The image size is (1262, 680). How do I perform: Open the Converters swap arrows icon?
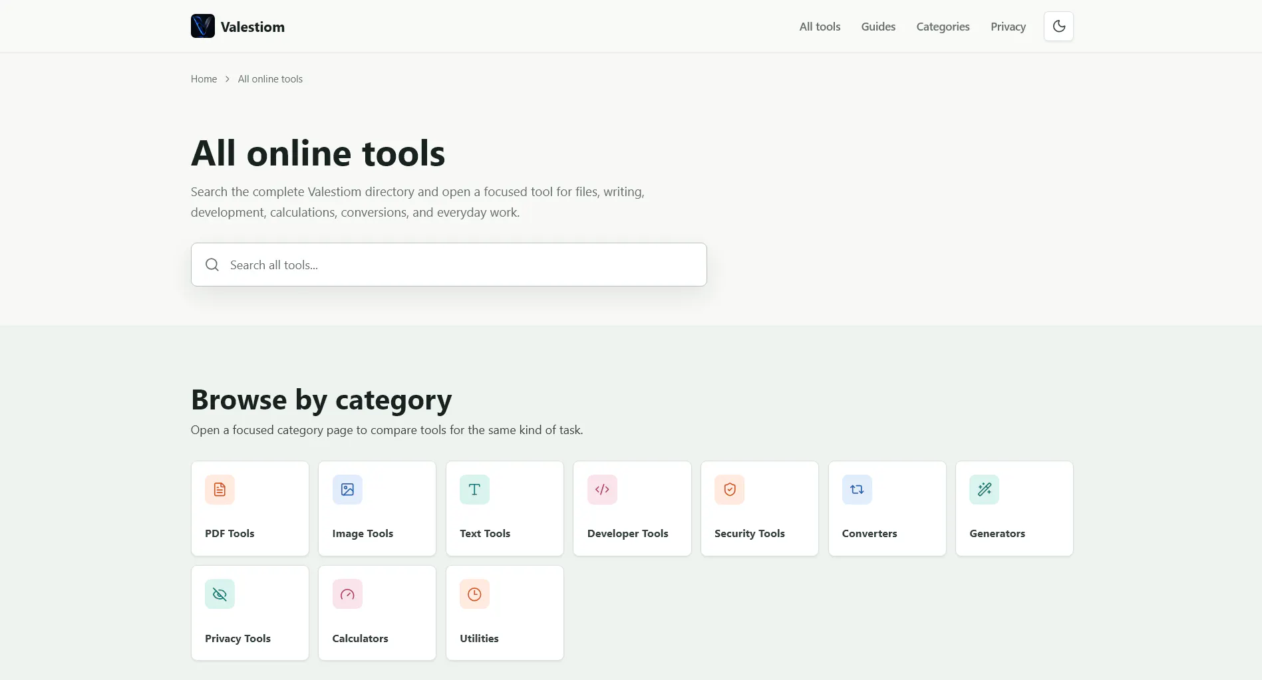pyautogui.click(x=857, y=489)
